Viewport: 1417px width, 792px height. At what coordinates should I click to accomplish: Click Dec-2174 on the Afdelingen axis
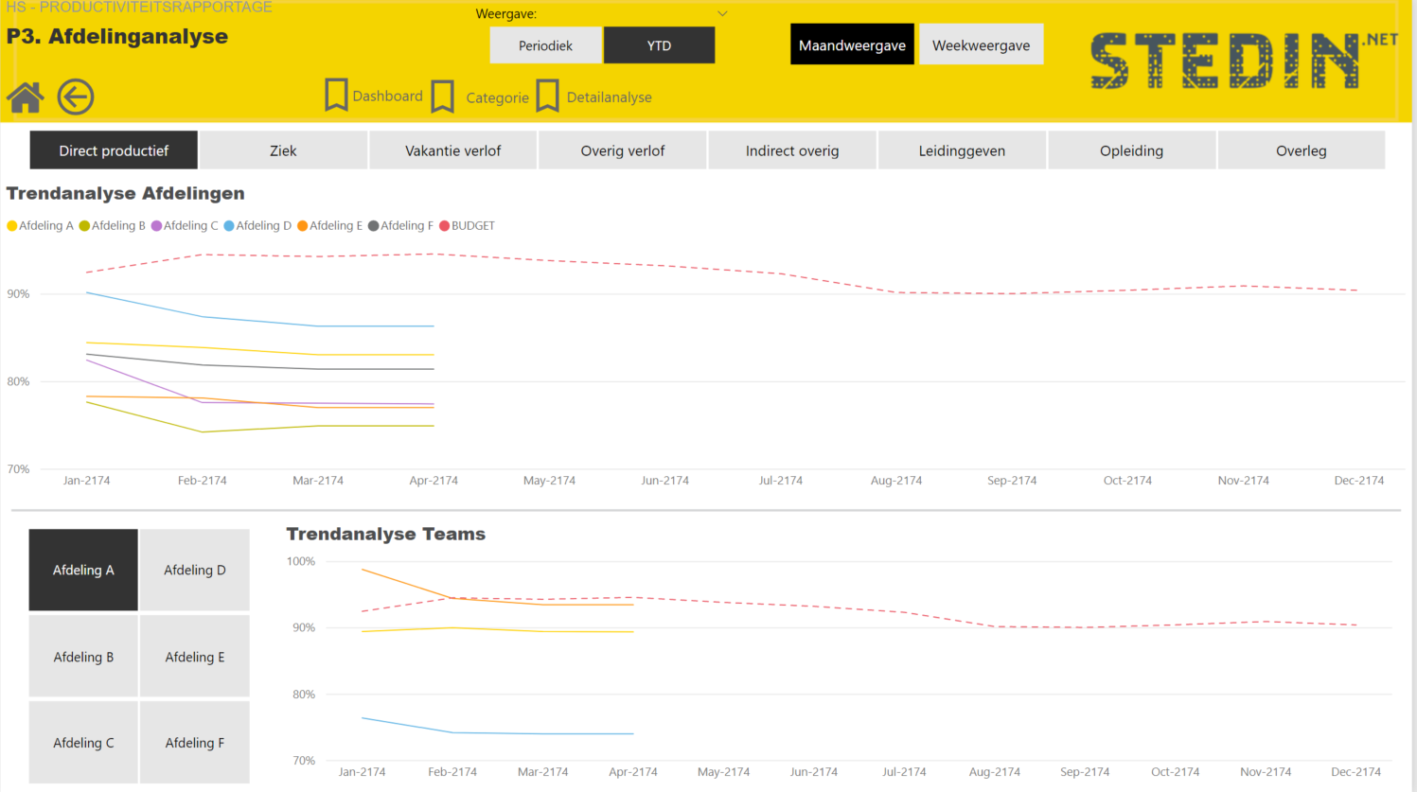pyautogui.click(x=1359, y=481)
